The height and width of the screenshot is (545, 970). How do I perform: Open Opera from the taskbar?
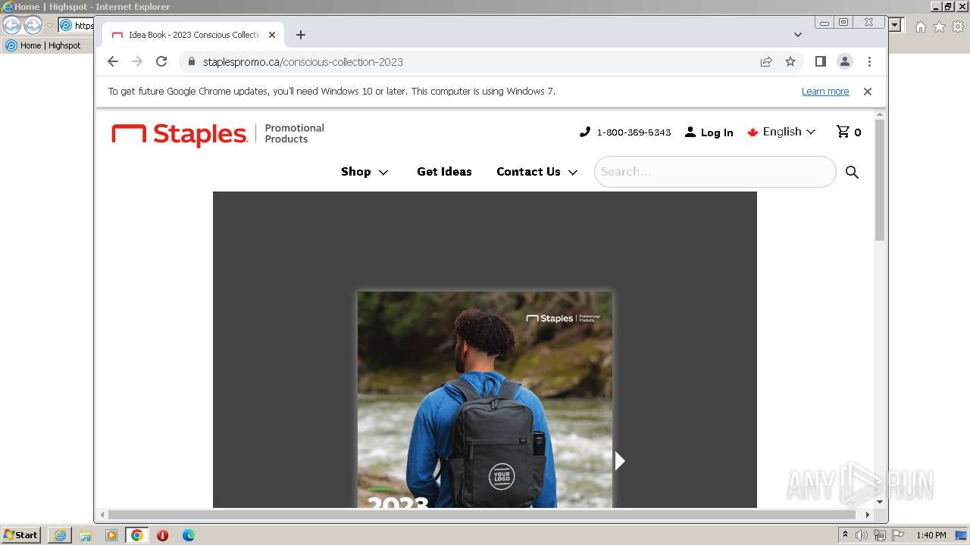point(162,535)
